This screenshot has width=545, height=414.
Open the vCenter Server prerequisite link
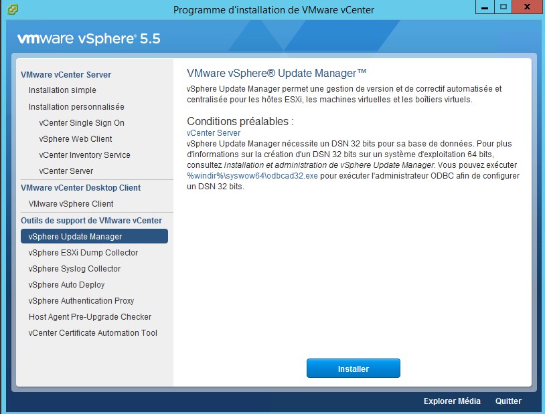tap(214, 133)
